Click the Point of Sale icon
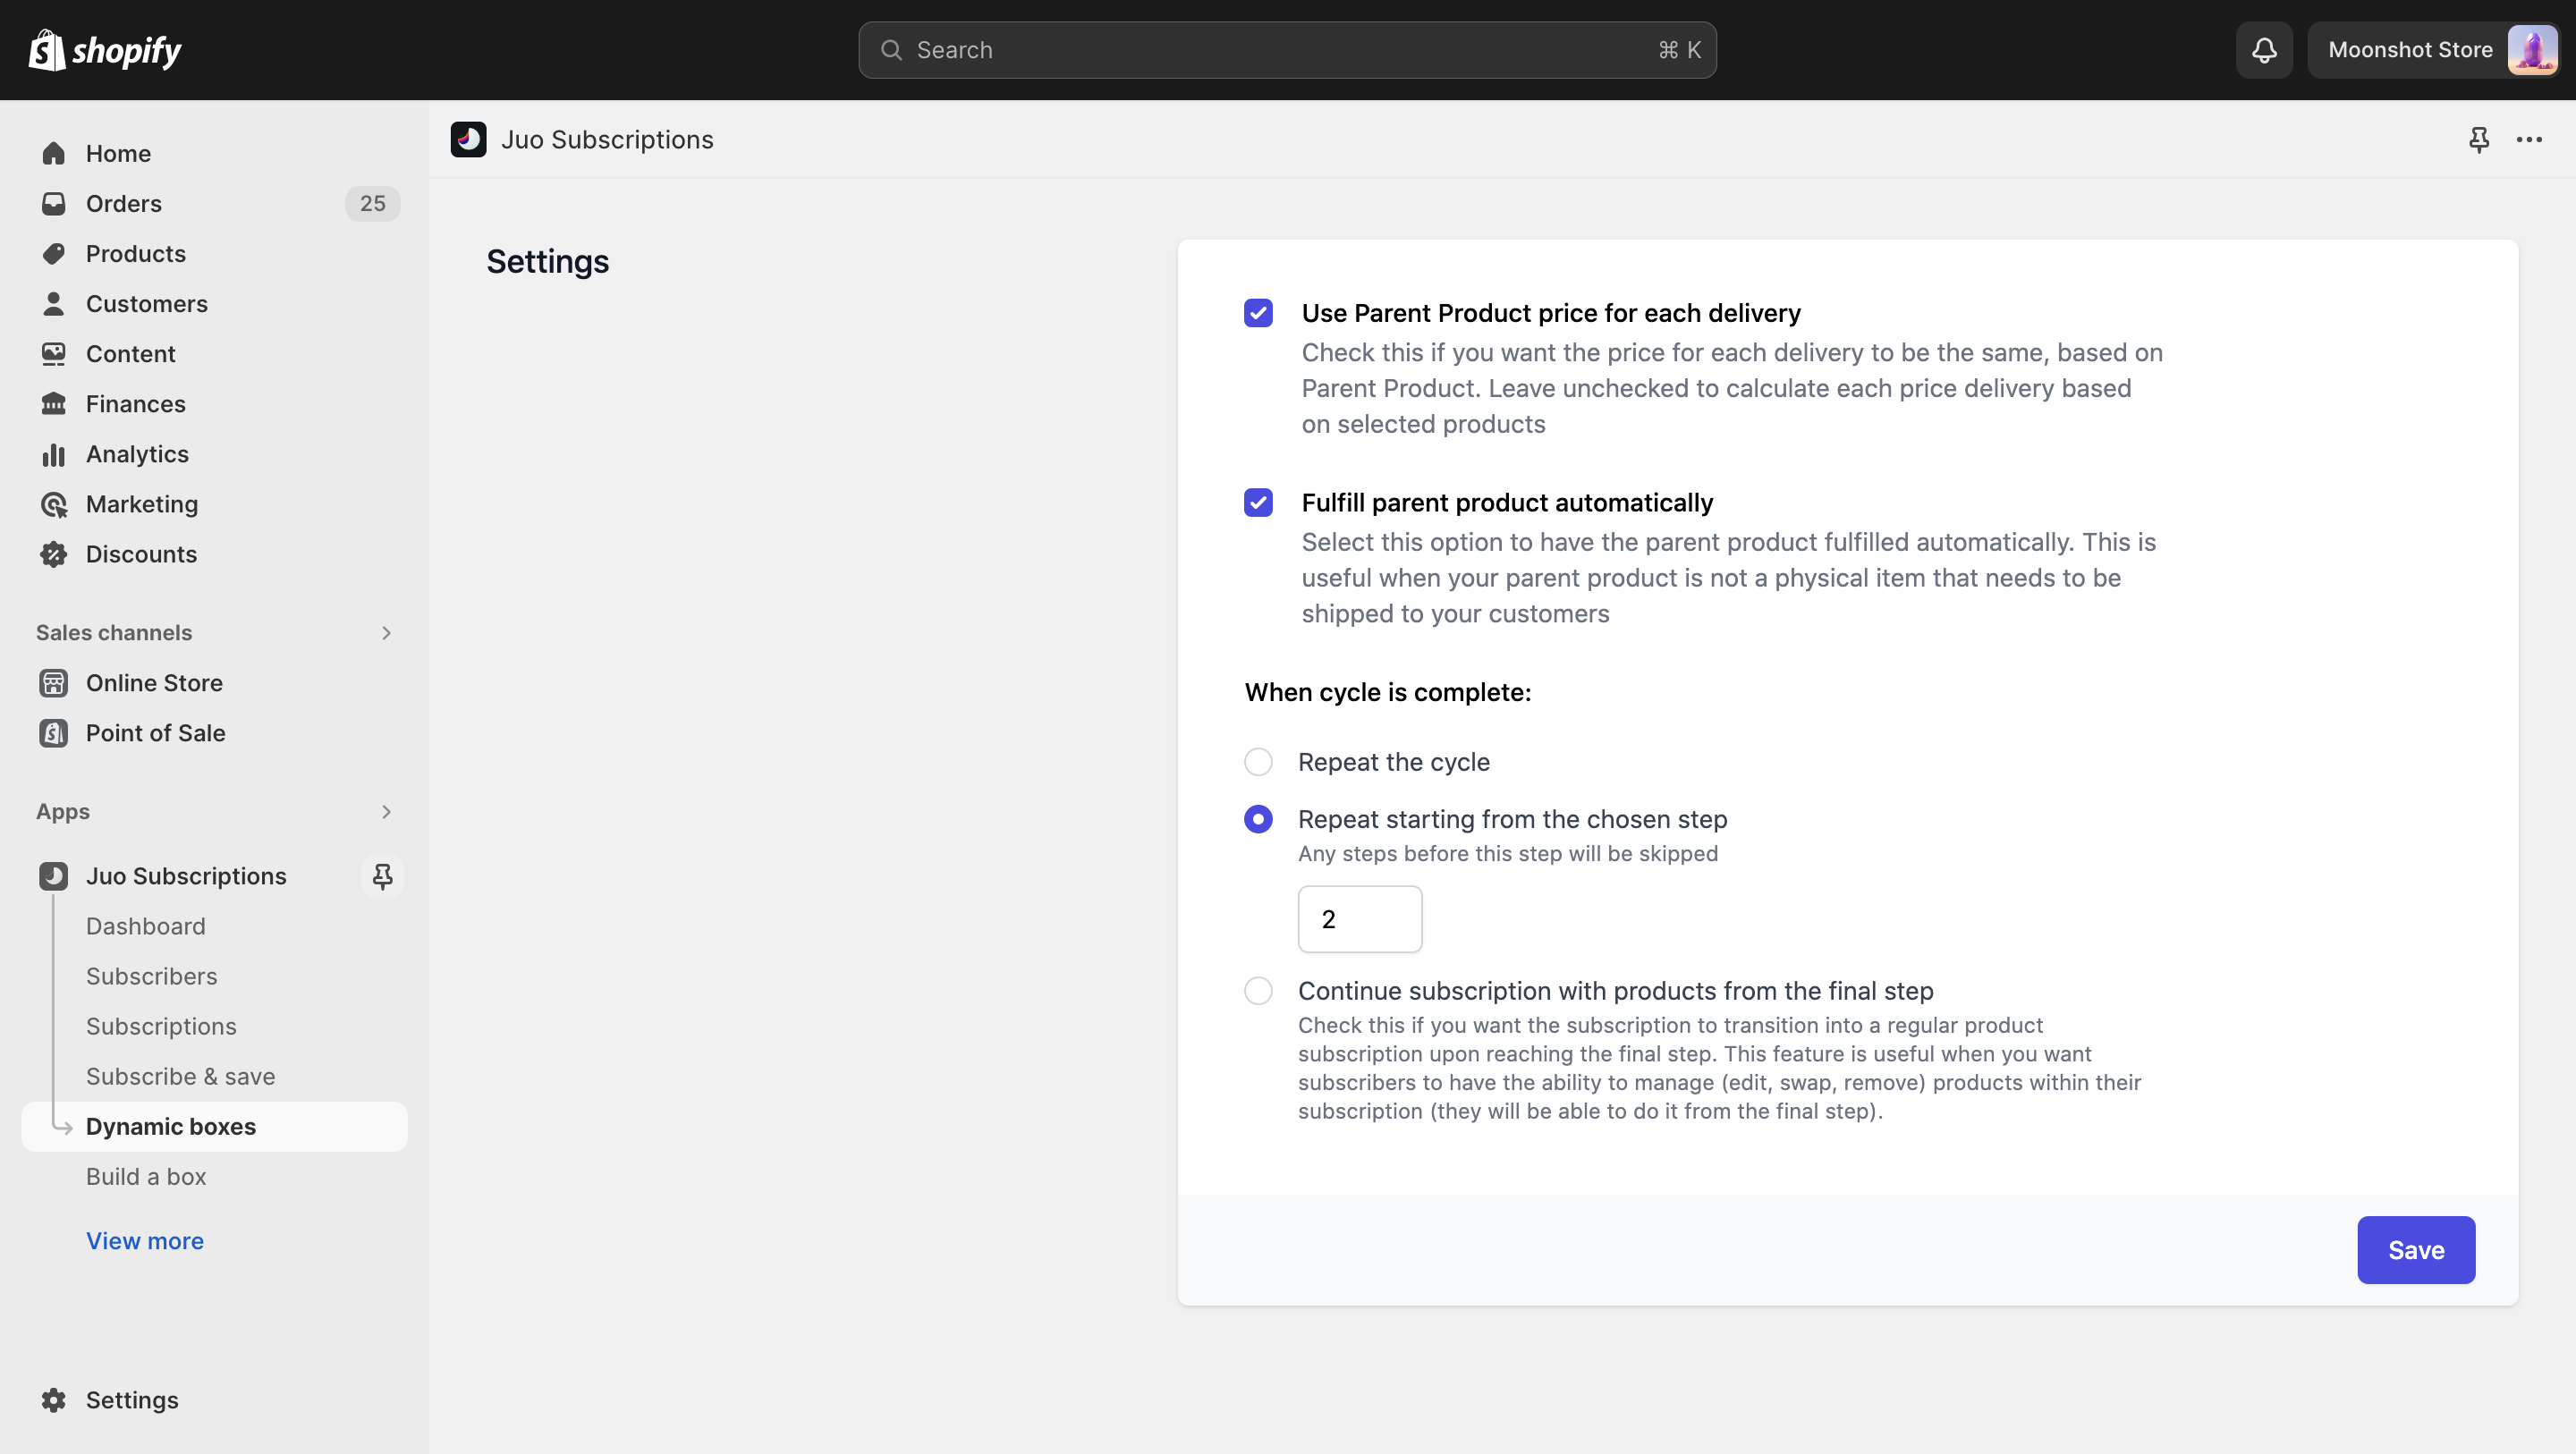This screenshot has height=1454, width=2576. (54, 733)
